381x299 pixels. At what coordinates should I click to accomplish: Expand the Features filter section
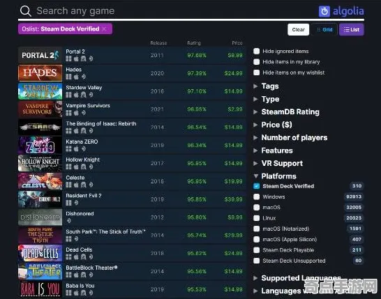[x=273, y=151]
